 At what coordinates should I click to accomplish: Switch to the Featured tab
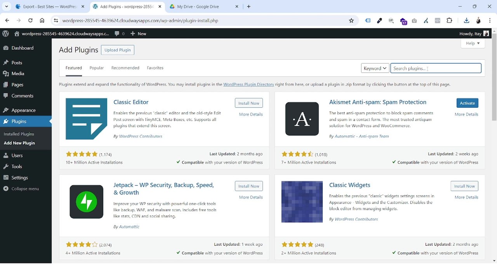coord(74,68)
